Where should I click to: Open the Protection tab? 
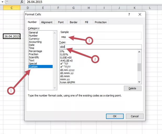click(101, 22)
